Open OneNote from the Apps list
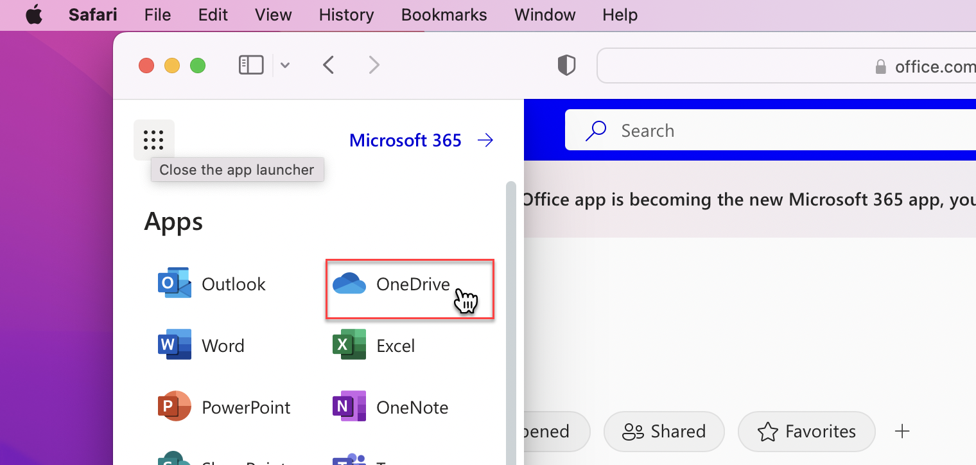Image resolution: width=976 pixels, height=465 pixels. click(390, 407)
